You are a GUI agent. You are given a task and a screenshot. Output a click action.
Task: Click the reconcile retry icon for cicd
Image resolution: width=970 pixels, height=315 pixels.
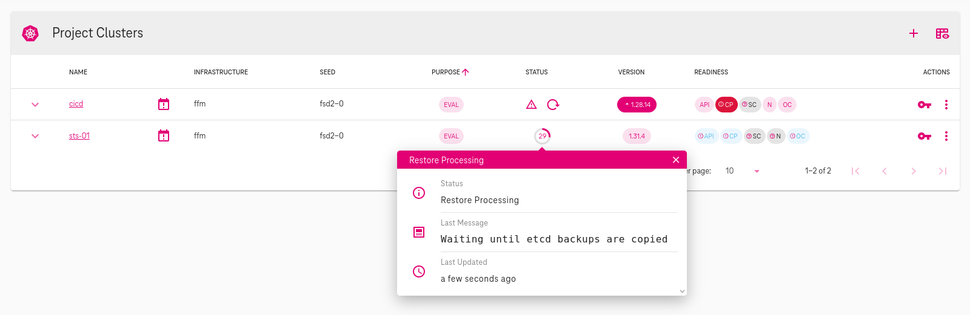pyautogui.click(x=553, y=105)
